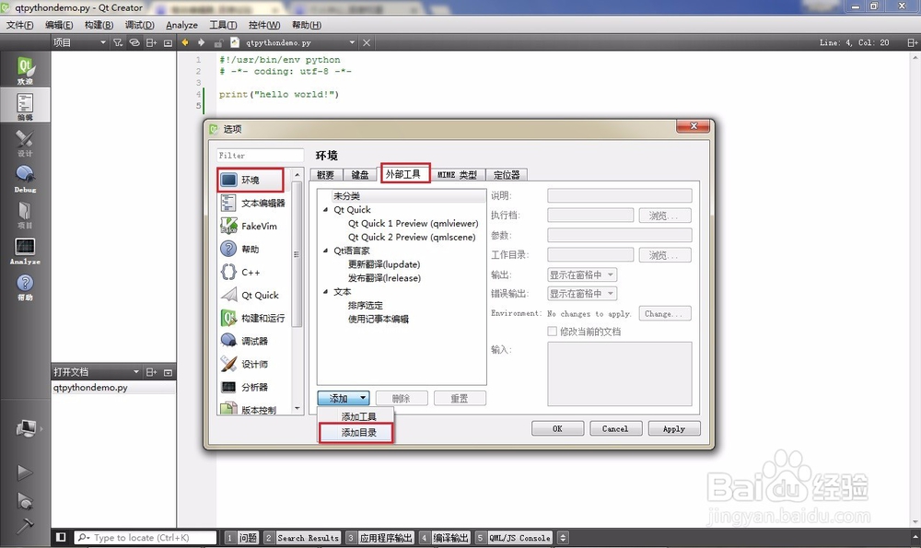Click the synchronize link icon in project pane
This screenshot has width=921, height=548.
pos(134,42)
